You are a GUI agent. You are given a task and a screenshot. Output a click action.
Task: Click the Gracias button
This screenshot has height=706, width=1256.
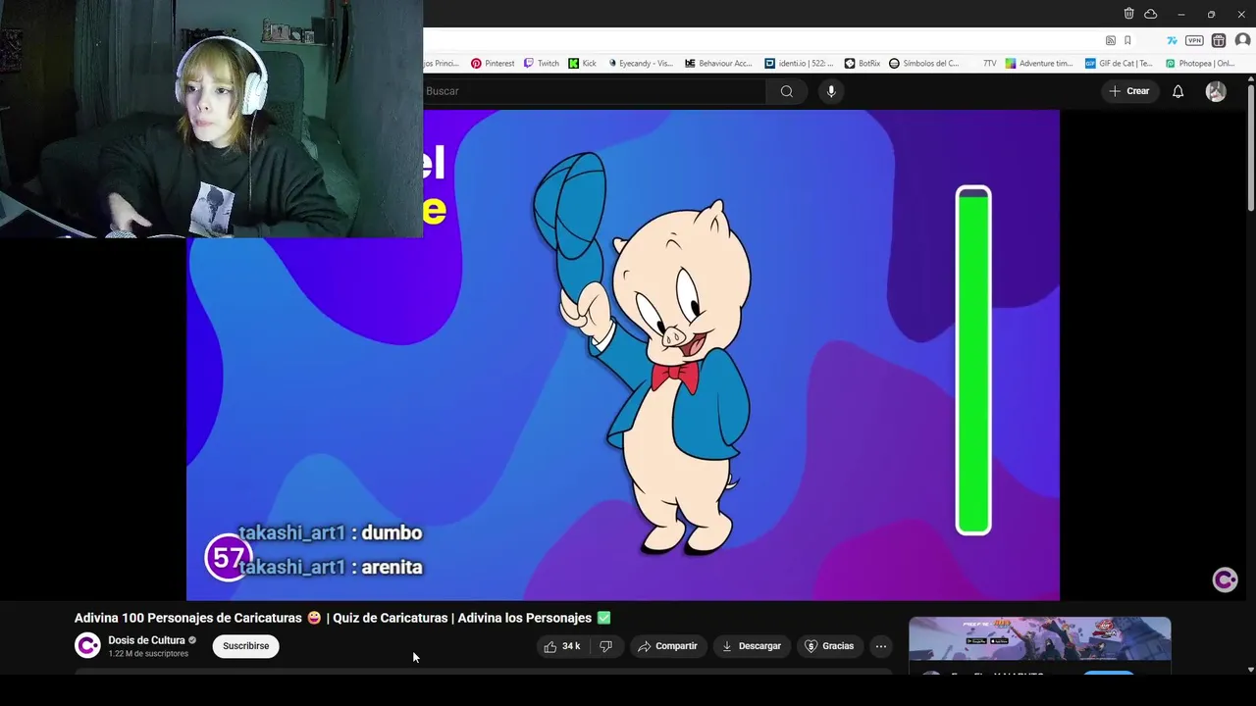pyautogui.click(x=829, y=646)
